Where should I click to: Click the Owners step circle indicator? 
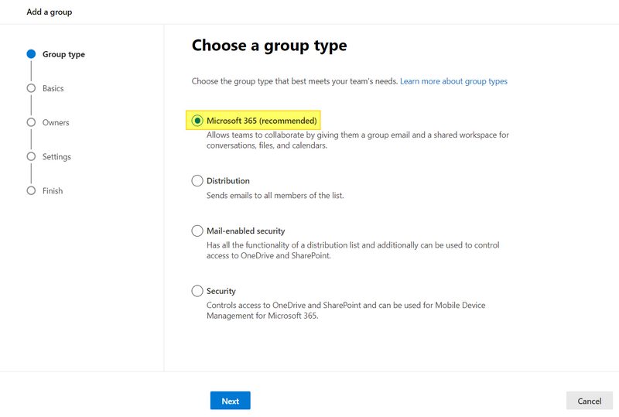point(31,122)
